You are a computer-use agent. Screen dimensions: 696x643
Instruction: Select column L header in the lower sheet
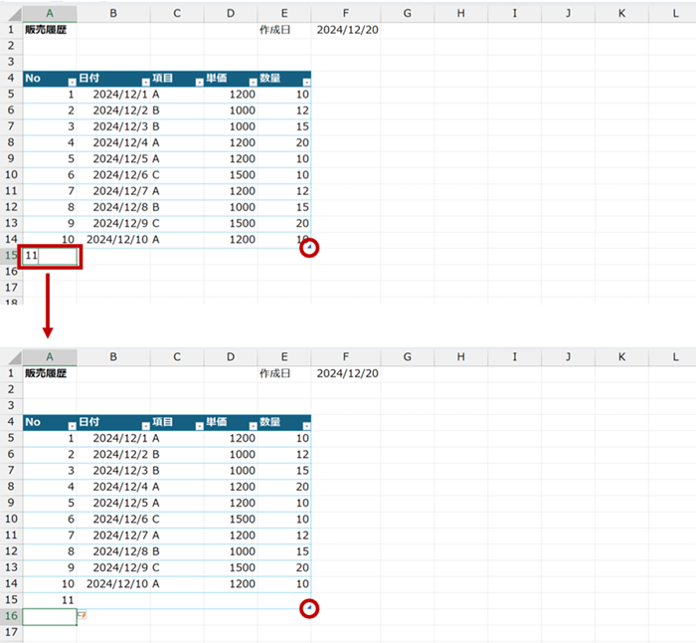[x=675, y=356]
